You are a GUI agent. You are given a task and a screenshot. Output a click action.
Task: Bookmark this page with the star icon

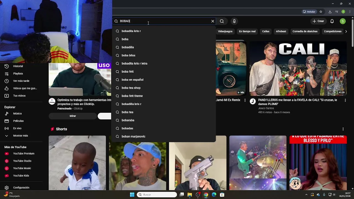point(321,12)
